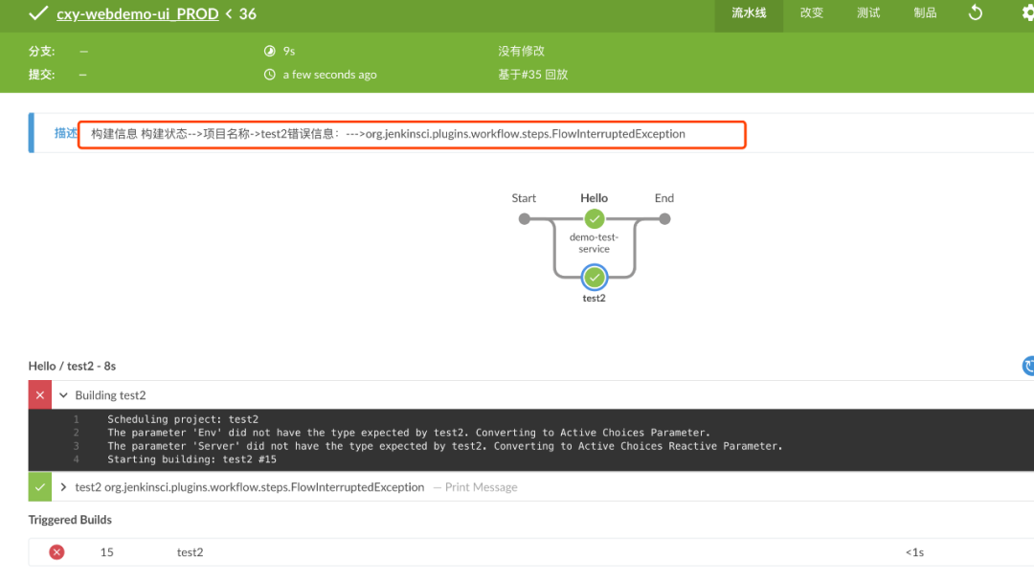The height and width of the screenshot is (583, 1034).
Task: Click the rerun pipeline icon in header
Action: (x=976, y=12)
